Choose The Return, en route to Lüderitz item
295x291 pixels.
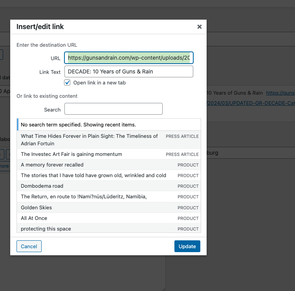[84, 196]
